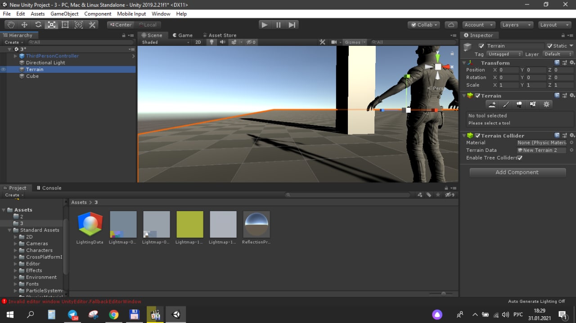576x323 pixels.
Task: Open the Shaded draw mode dropdown
Action: 166,42
